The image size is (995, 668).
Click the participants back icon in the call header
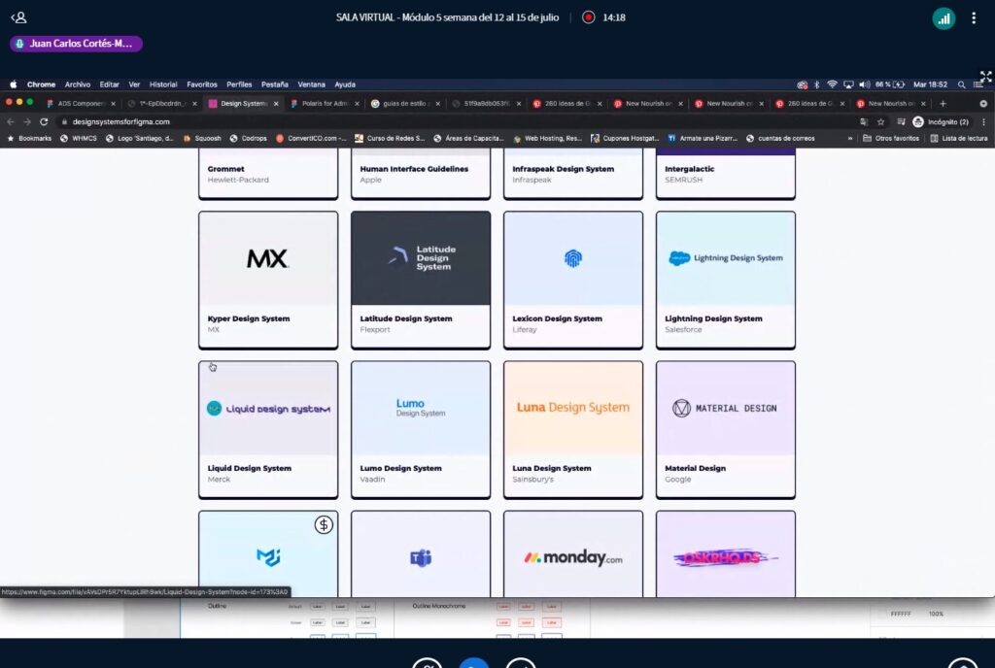tap(18, 17)
